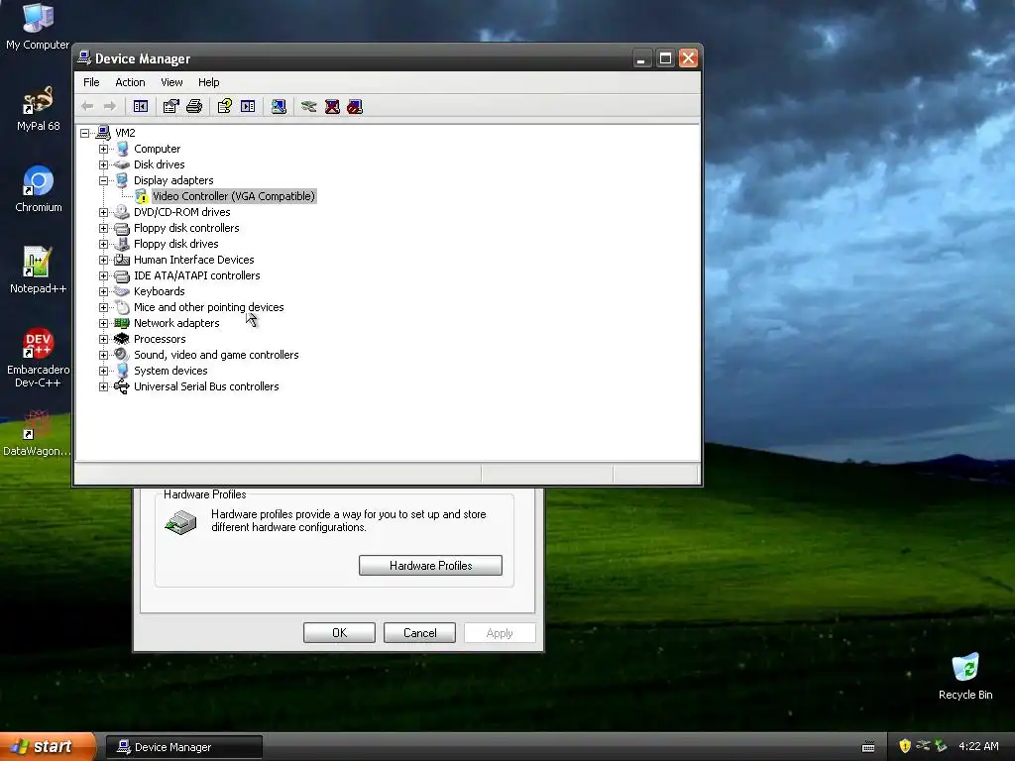Expand the Processors node
1015x761 pixels.
point(103,339)
